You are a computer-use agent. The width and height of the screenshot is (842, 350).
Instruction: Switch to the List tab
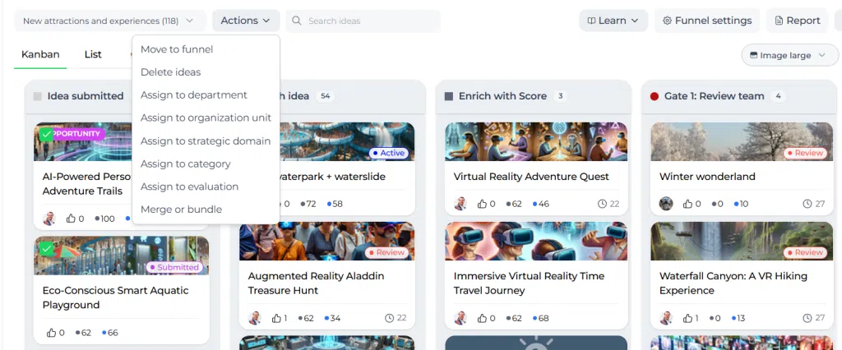tap(93, 54)
